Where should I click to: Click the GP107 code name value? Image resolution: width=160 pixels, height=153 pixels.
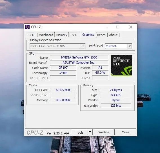coord(63,67)
